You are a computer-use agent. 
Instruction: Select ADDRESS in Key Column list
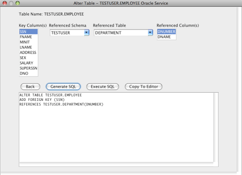pos(29,52)
